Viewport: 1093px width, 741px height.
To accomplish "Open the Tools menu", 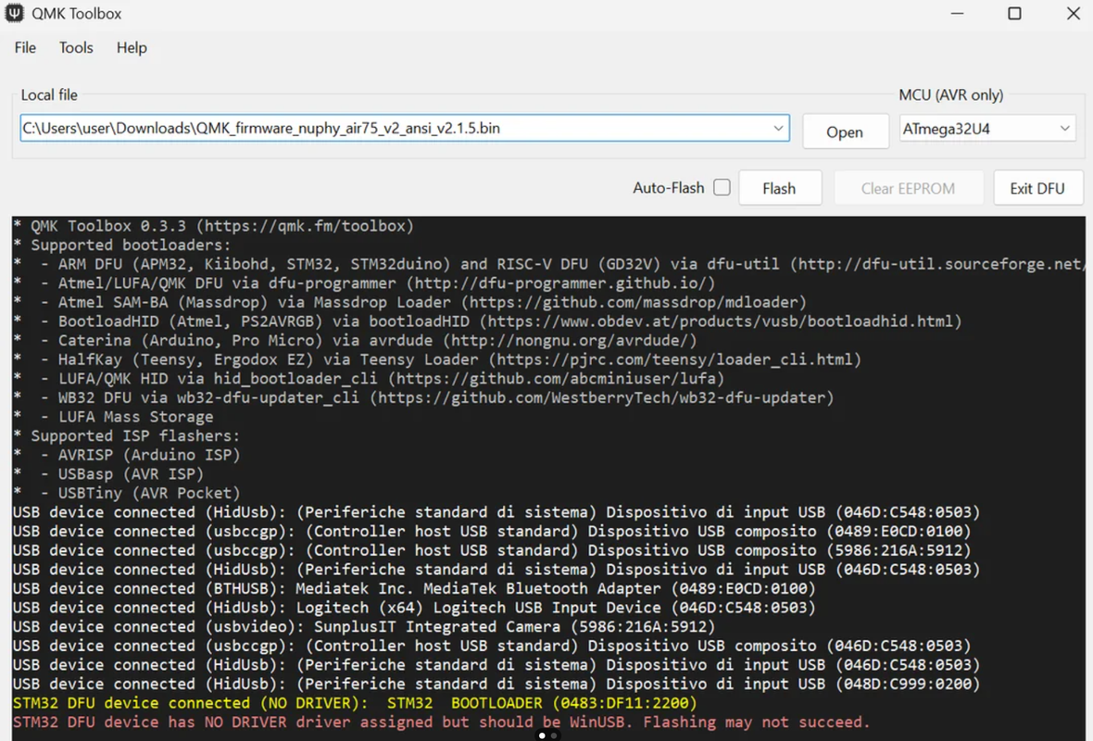I will (x=76, y=47).
